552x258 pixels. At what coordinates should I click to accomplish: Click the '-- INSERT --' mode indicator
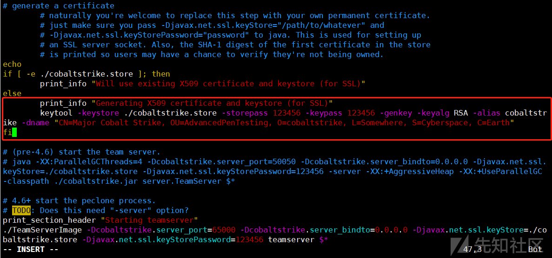pos(31,249)
